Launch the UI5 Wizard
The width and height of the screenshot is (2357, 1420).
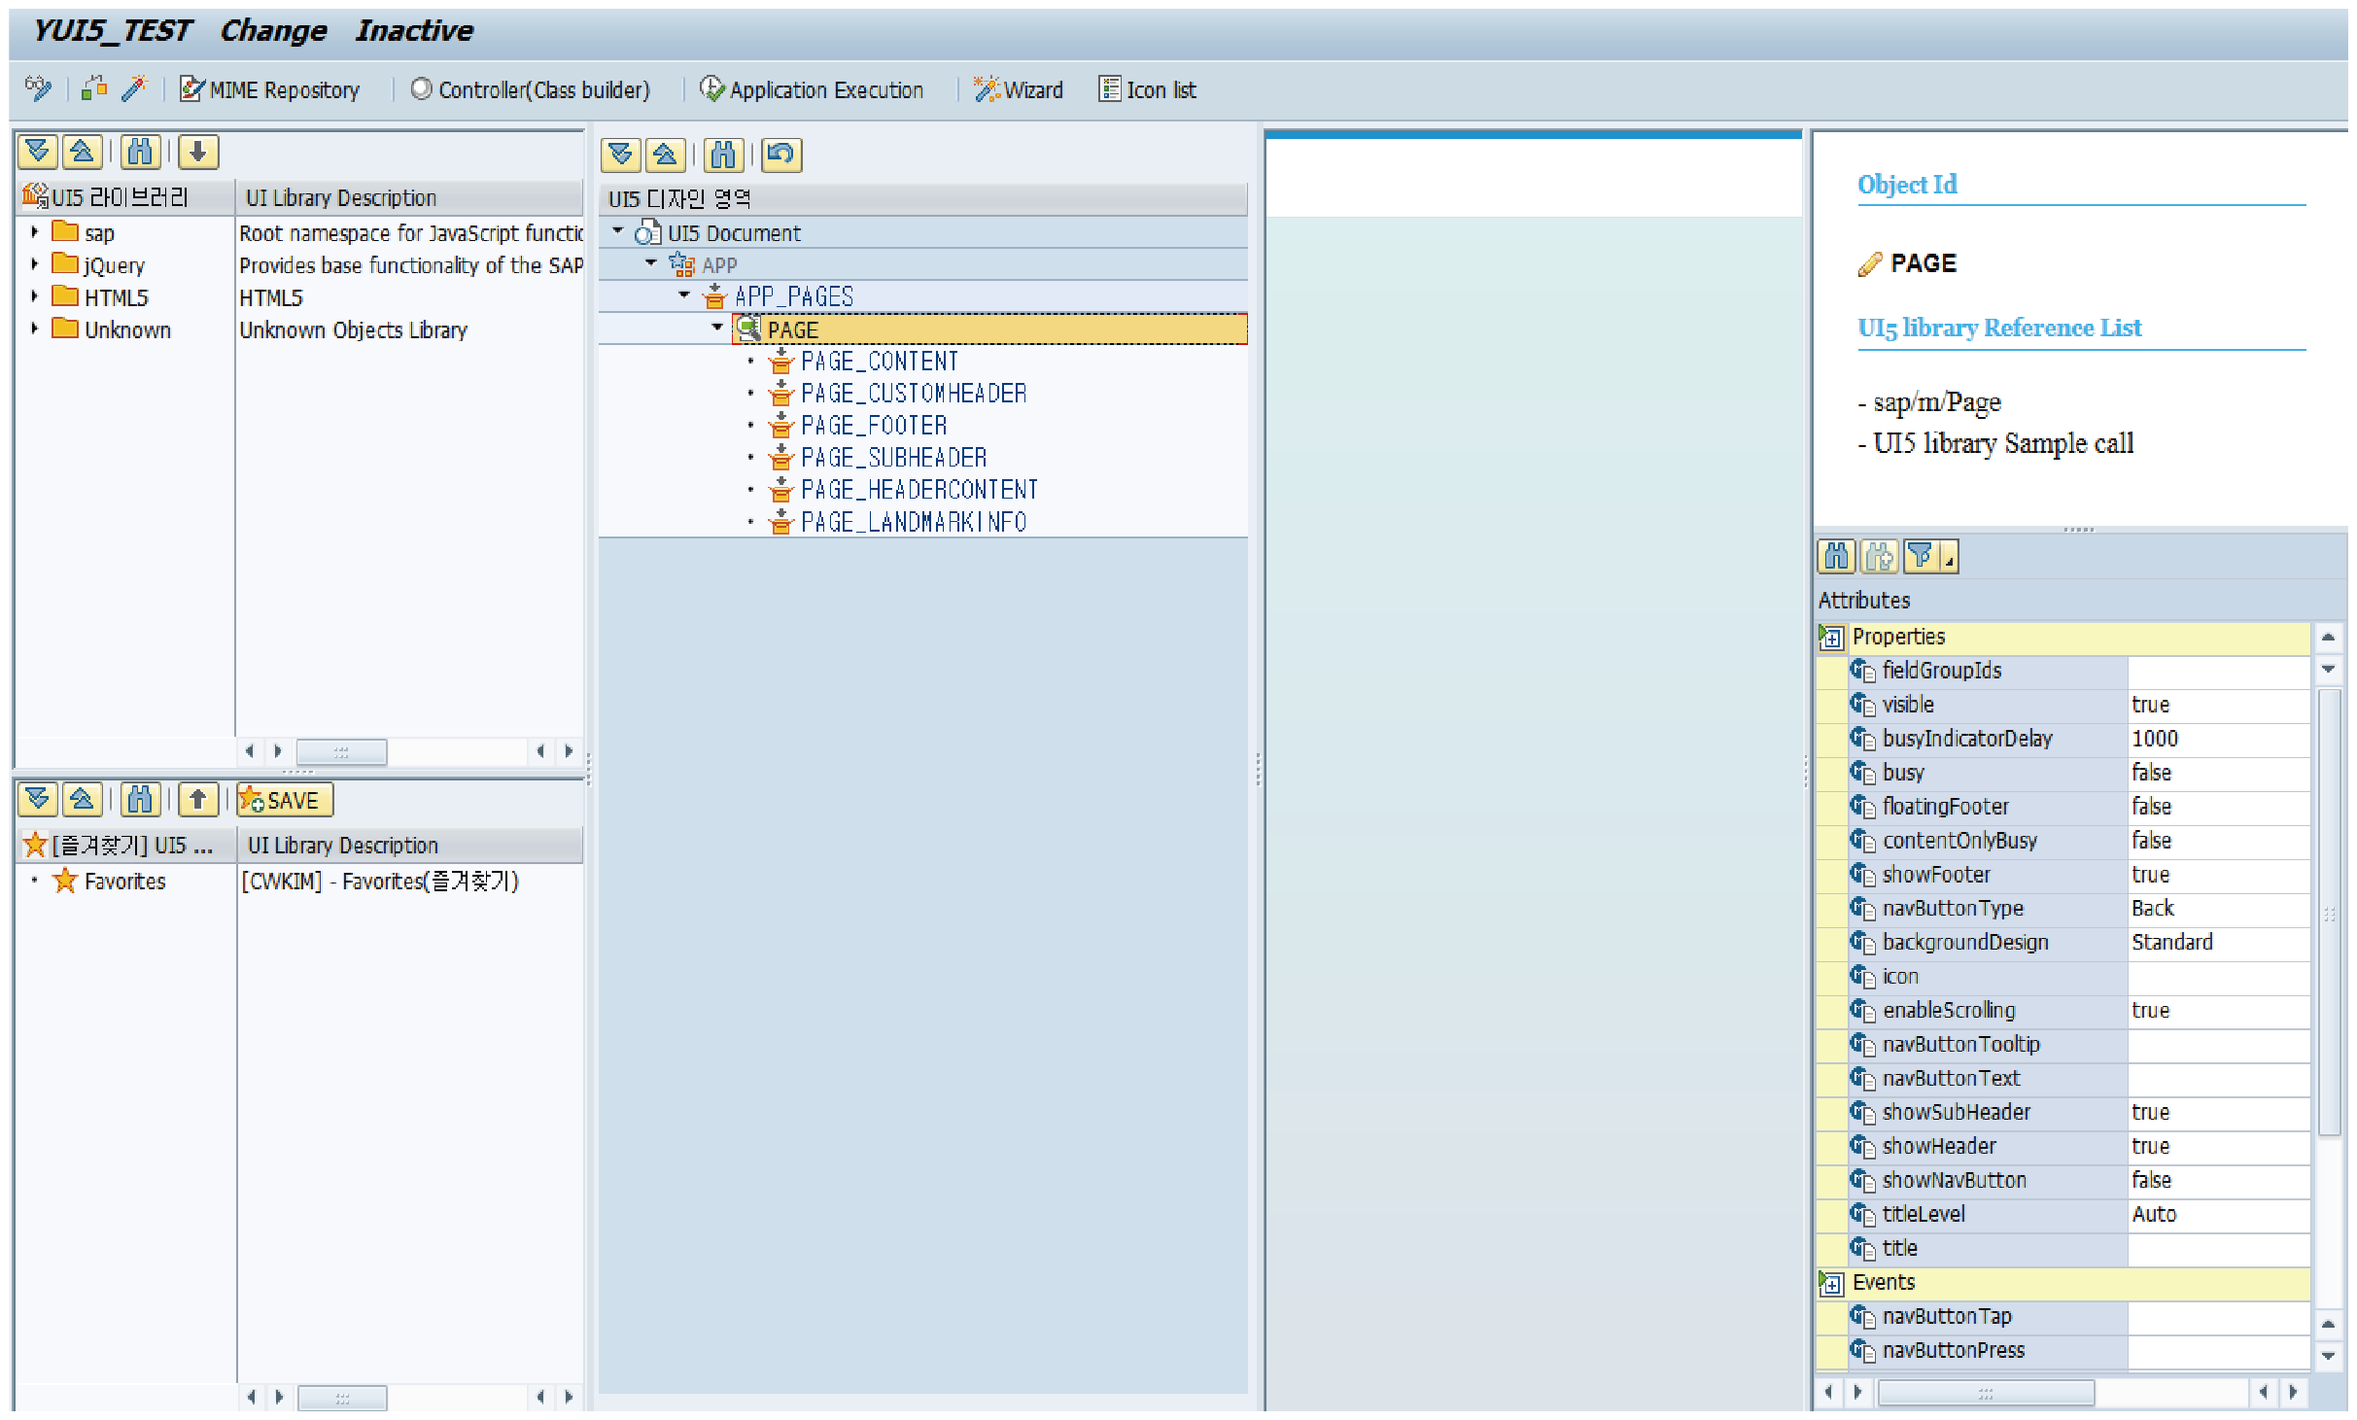pyautogui.click(x=1019, y=89)
